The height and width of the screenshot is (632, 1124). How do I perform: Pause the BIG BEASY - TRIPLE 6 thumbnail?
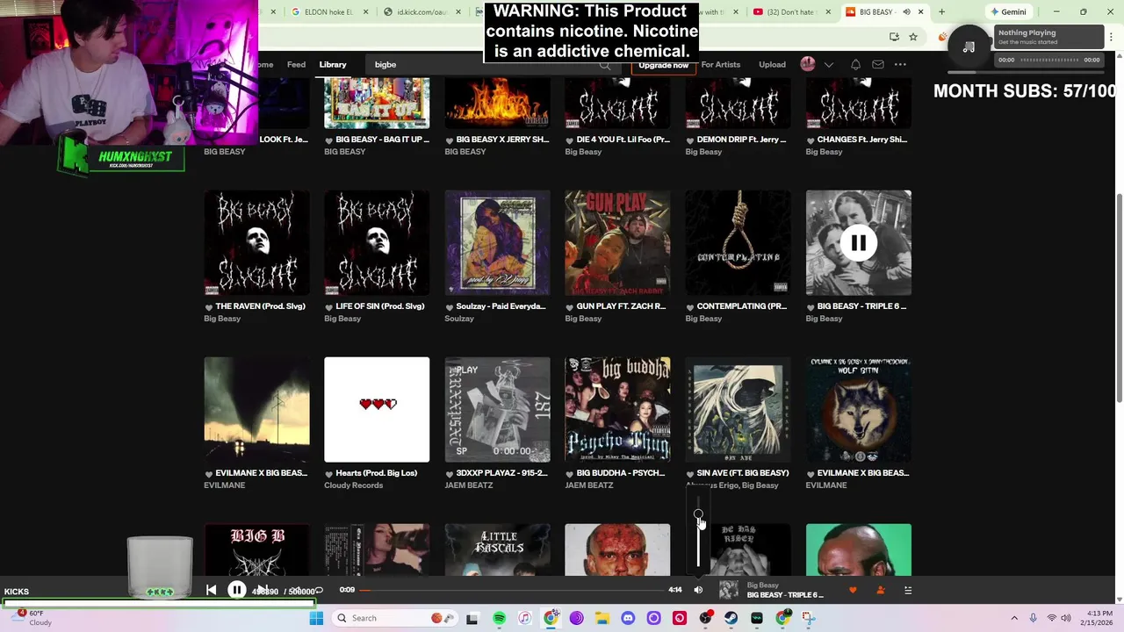858,243
